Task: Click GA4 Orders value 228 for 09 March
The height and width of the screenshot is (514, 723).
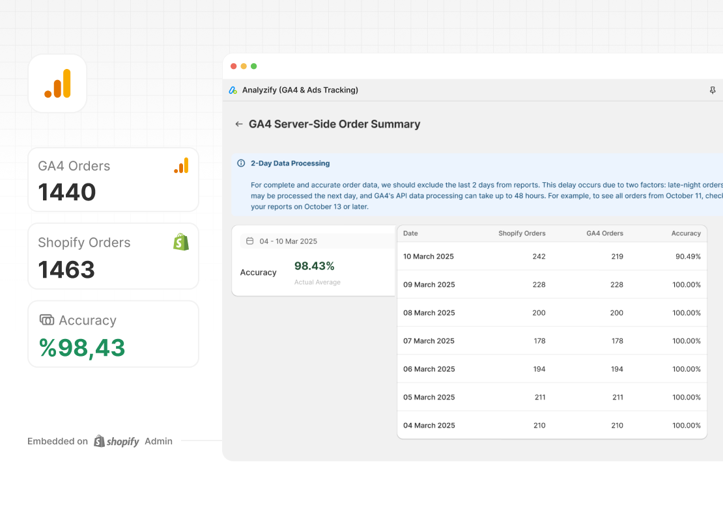Action: 617,284
